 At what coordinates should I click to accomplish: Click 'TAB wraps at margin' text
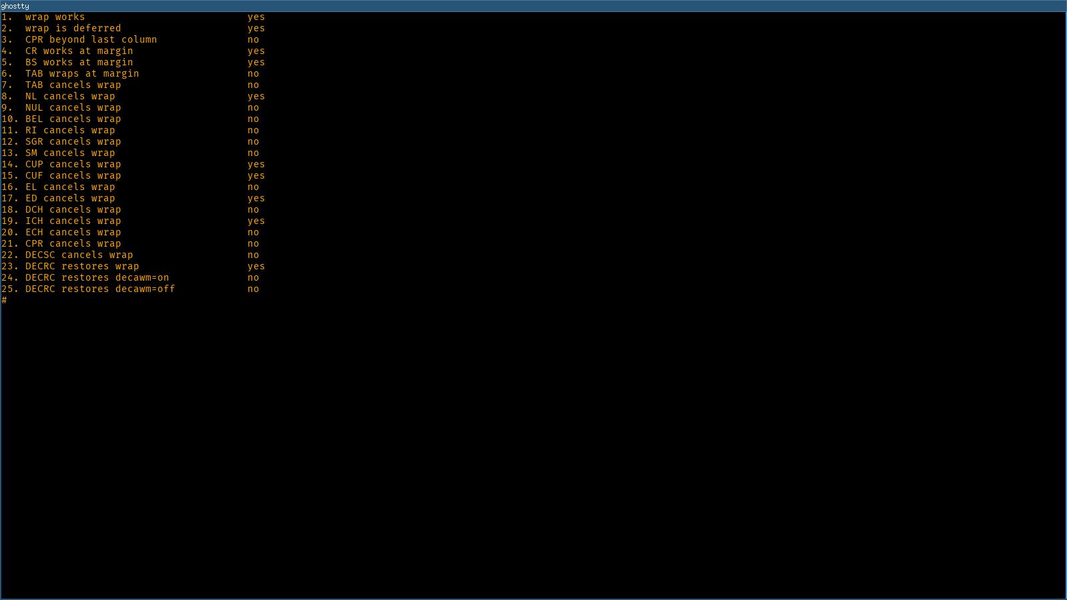coord(82,74)
